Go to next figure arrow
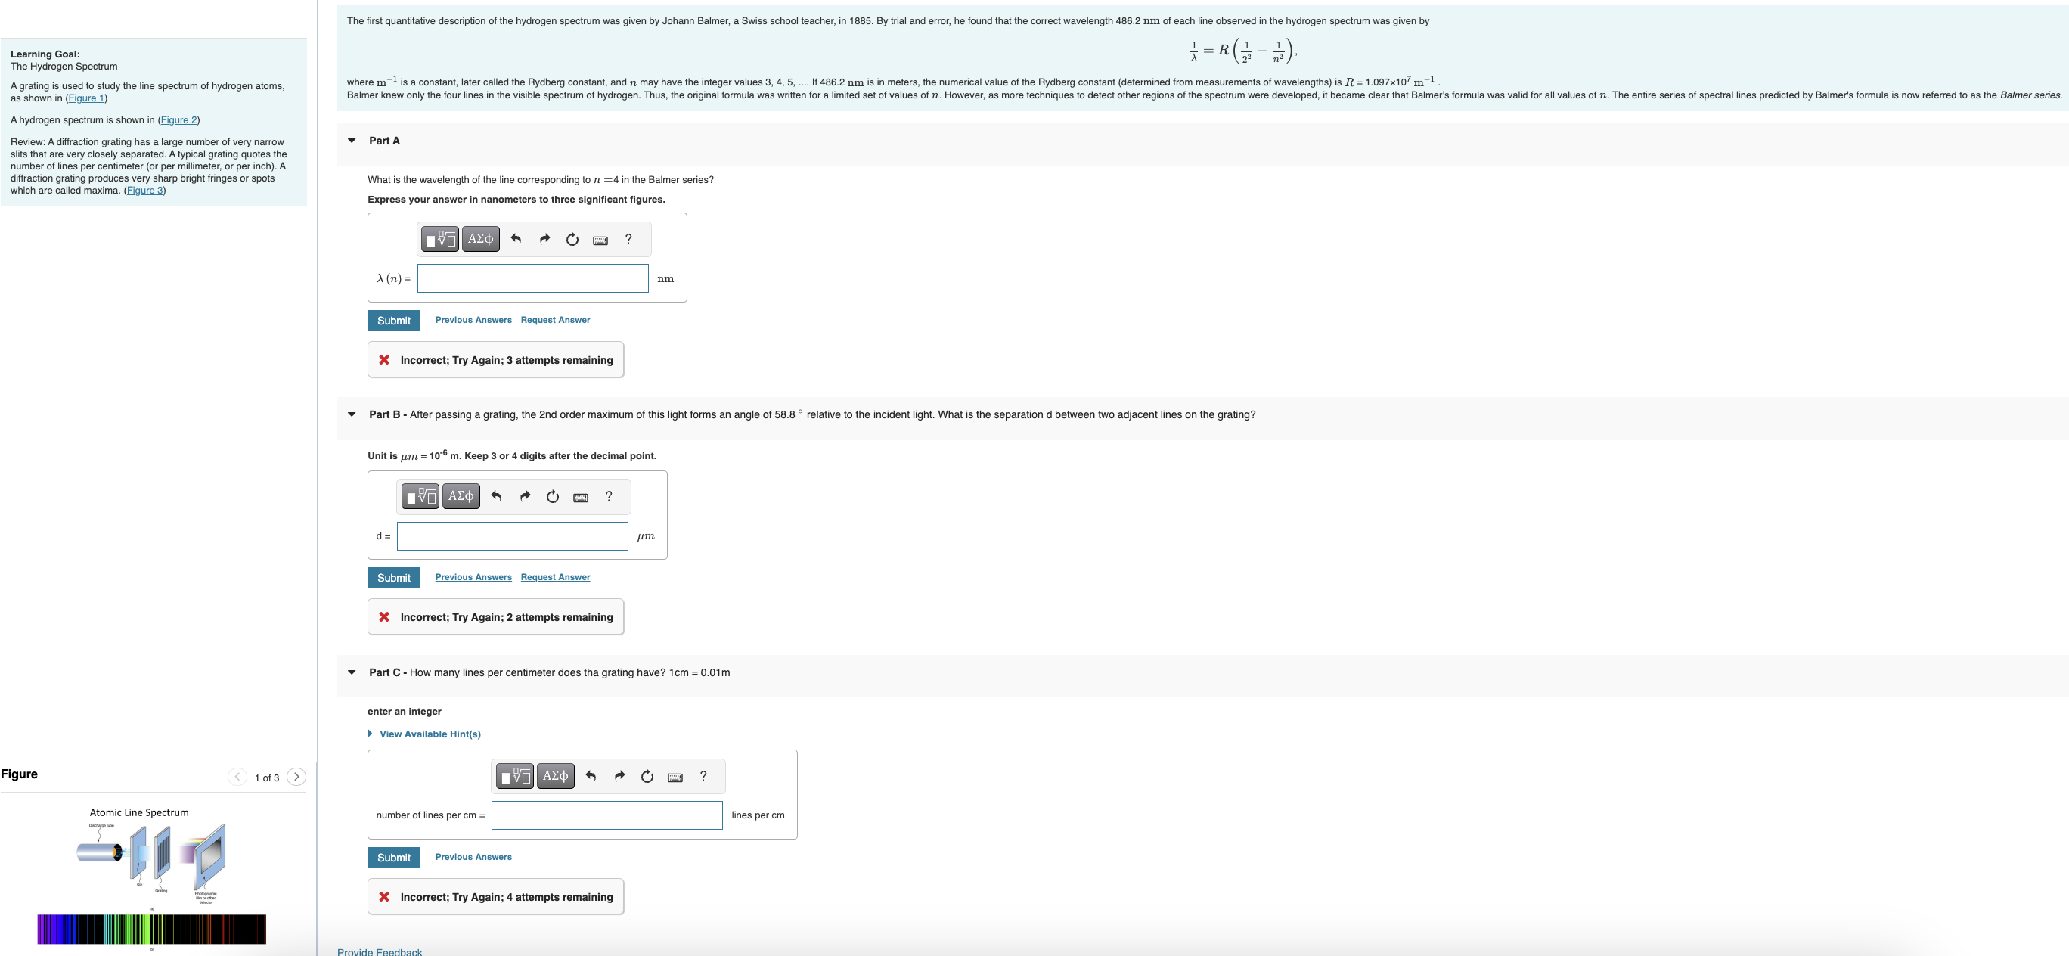The height and width of the screenshot is (956, 2069). [296, 777]
